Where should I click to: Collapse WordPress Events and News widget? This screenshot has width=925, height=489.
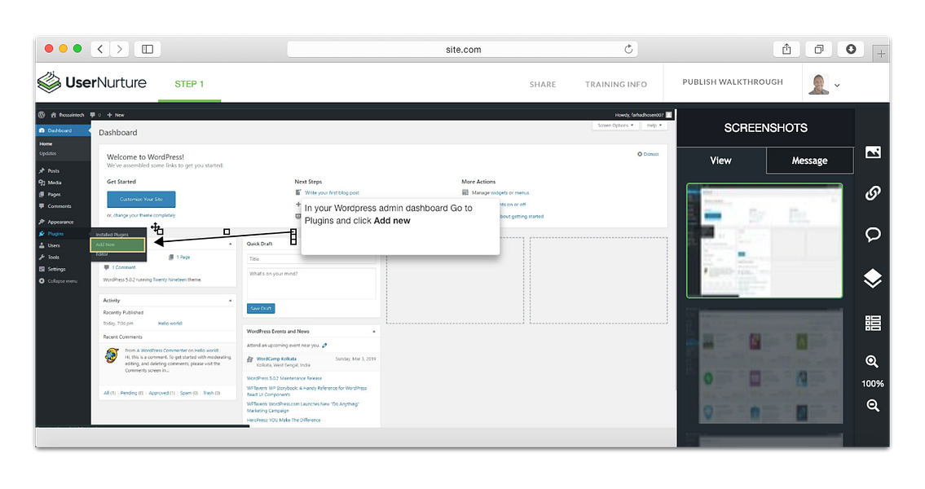(374, 332)
